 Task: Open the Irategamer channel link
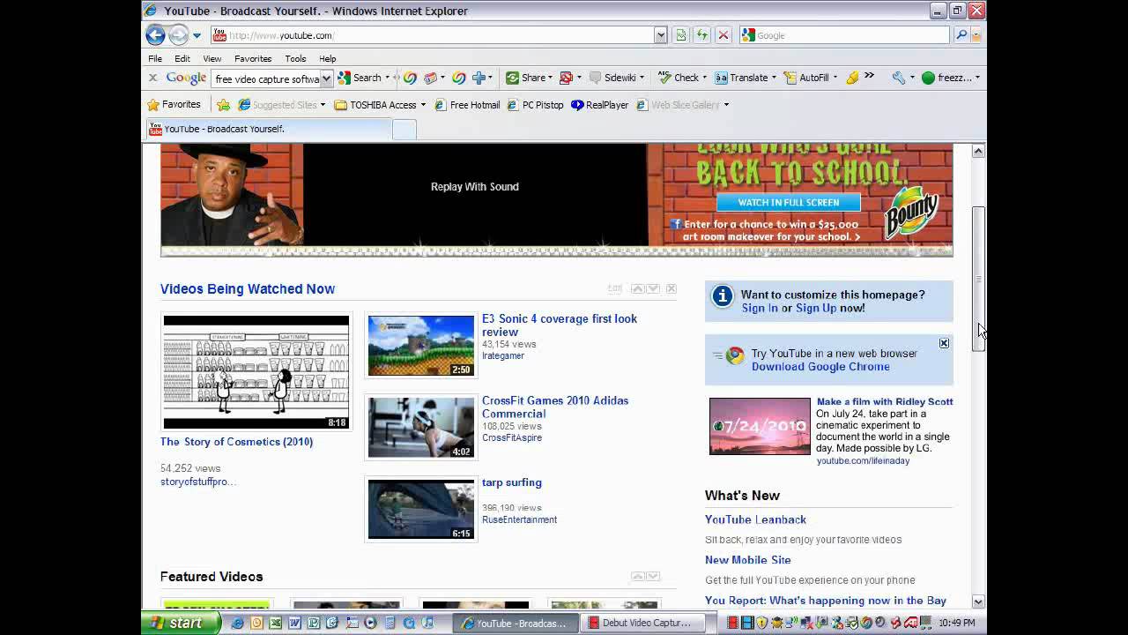[503, 355]
